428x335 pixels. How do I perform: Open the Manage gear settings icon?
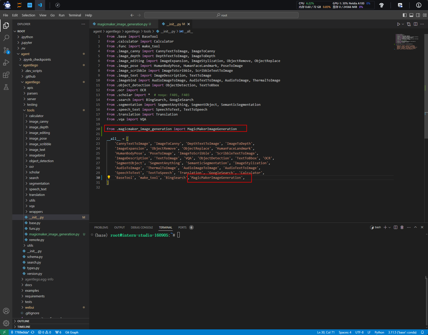pos(6,323)
